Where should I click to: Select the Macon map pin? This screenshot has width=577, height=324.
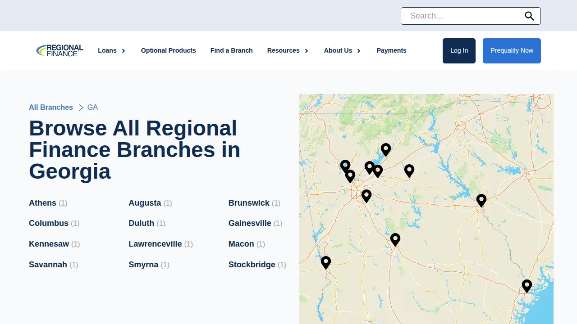tap(395, 239)
